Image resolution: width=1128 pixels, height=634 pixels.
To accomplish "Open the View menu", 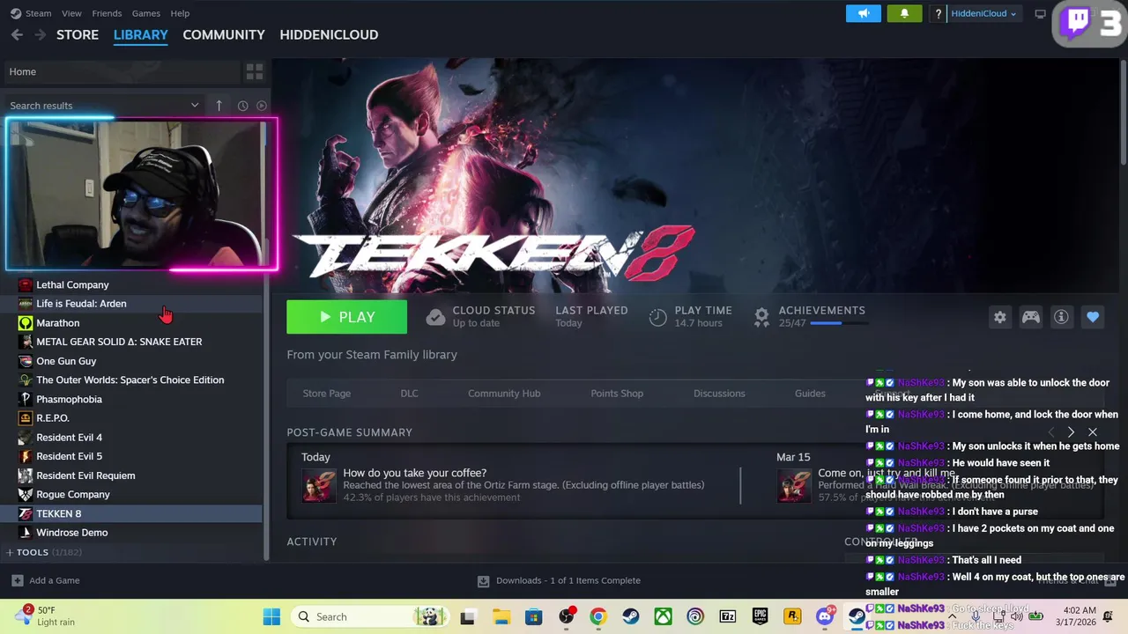I will pos(71,13).
